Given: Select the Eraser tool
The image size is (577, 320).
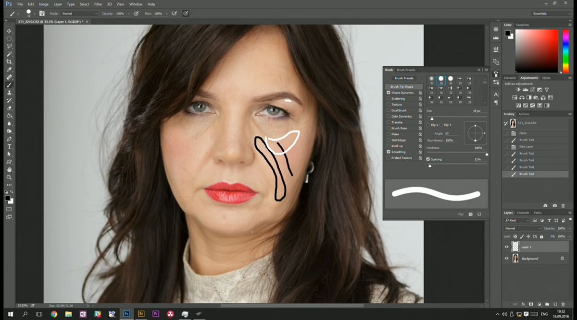Looking at the screenshot, I should click(9, 108).
